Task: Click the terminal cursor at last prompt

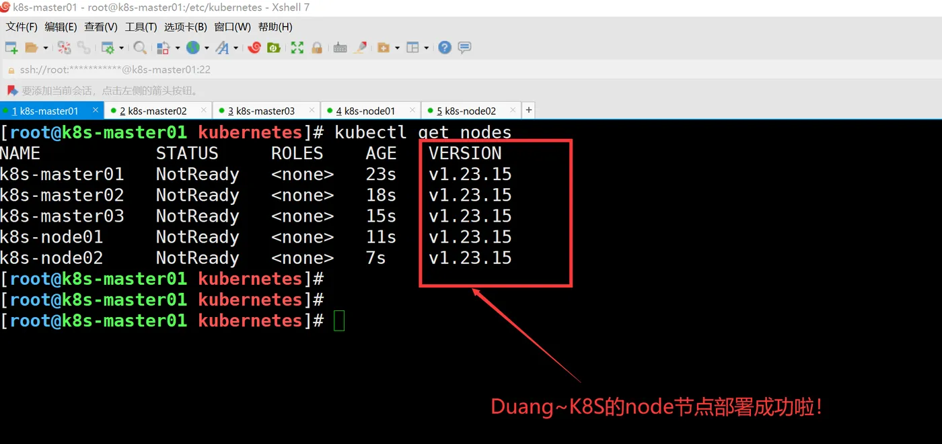Action: click(339, 320)
